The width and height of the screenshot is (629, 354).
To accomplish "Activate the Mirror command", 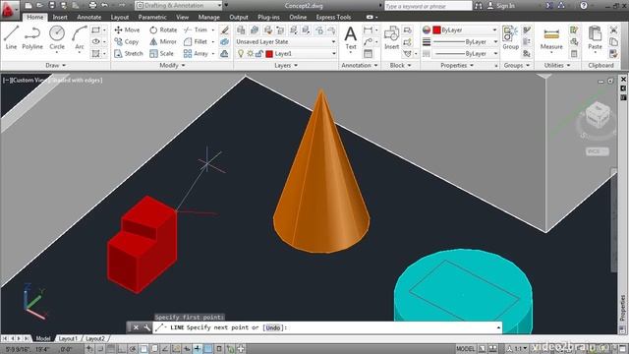I will point(163,41).
